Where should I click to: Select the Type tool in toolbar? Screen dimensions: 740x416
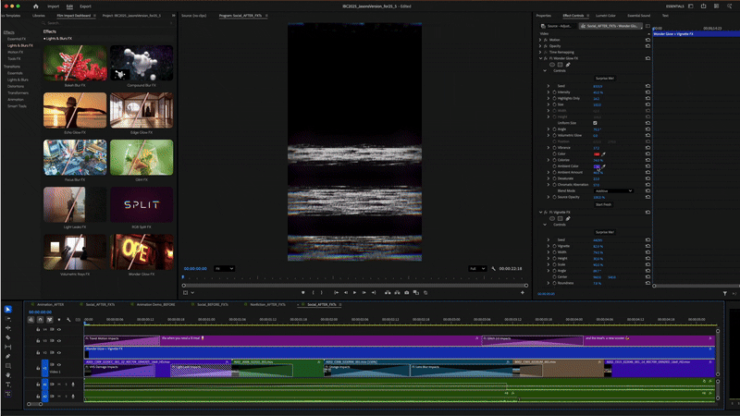tap(8, 383)
